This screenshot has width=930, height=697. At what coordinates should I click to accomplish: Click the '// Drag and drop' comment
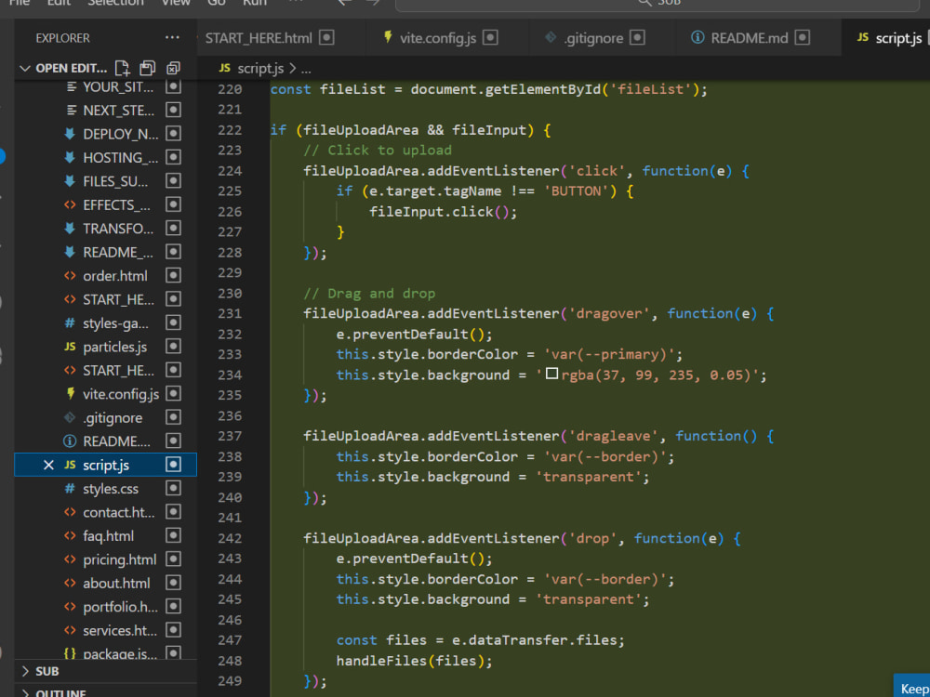pos(369,294)
